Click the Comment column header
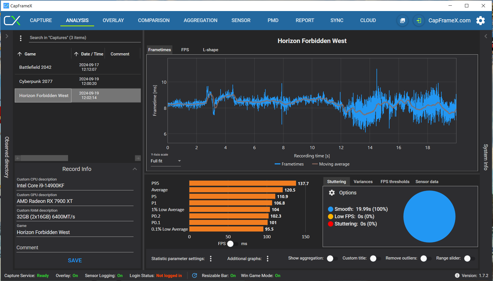Image resolution: width=493 pixels, height=281 pixels. (120, 54)
